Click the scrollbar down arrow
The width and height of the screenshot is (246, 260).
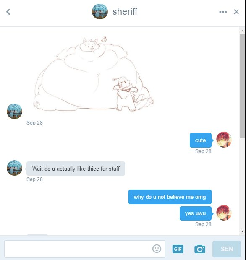click(x=242, y=231)
